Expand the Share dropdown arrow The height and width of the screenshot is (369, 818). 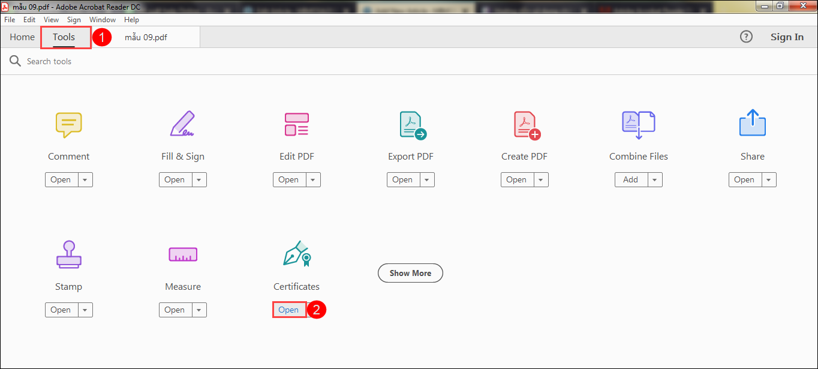(769, 179)
